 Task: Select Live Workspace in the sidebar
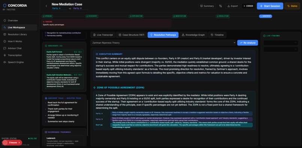click(19, 28)
